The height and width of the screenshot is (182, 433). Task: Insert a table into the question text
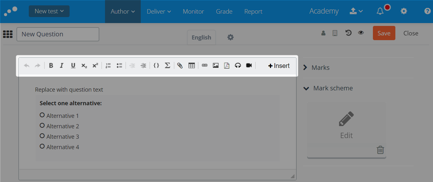pyautogui.click(x=192, y=65)
